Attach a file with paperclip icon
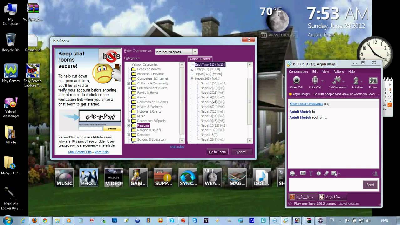Image resolution: width=400 pixels, height=225 pixels. [x=326, y=173]
